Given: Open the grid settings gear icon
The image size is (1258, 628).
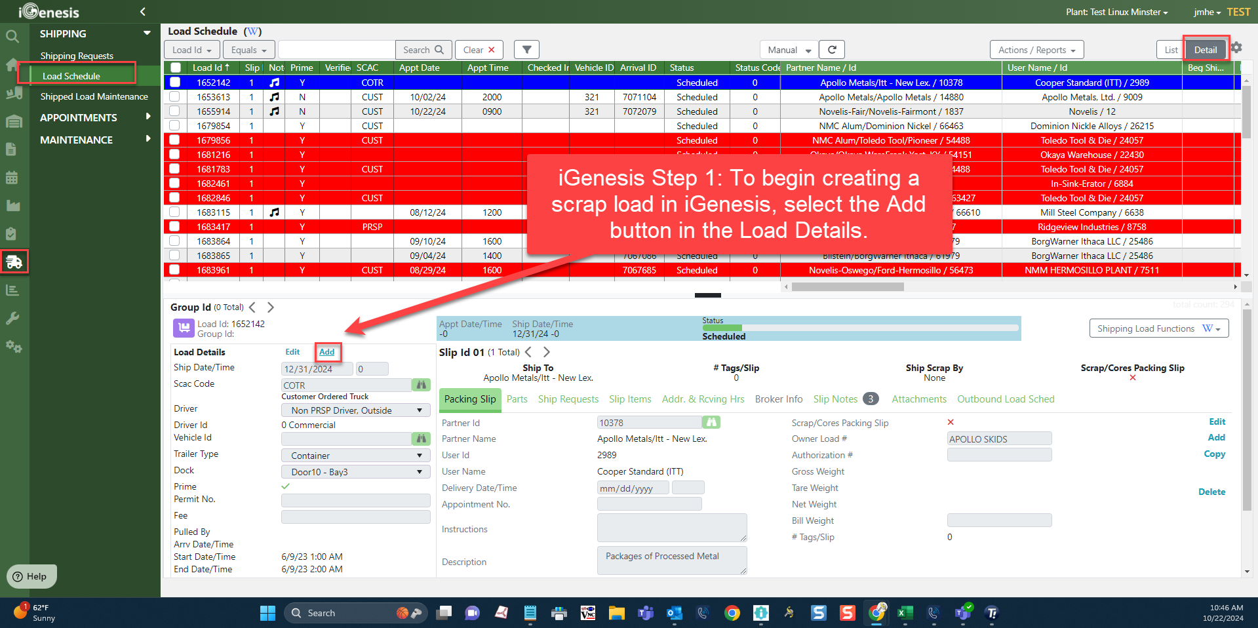Looking at the screenshot, I should (1236, 47).
